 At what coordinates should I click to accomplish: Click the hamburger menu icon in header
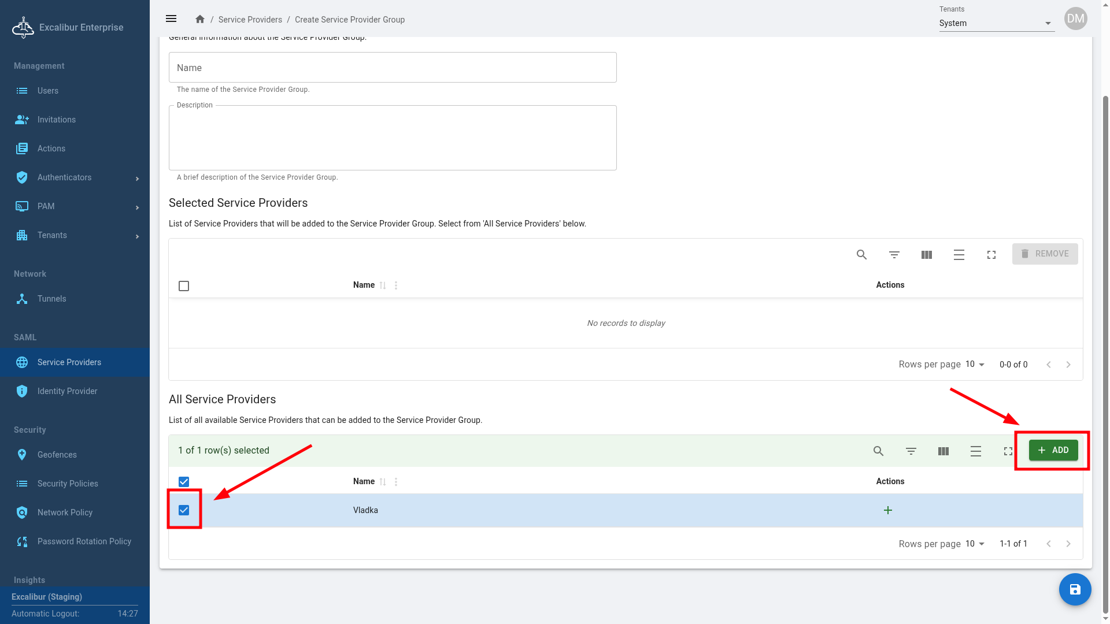point(171,19)
